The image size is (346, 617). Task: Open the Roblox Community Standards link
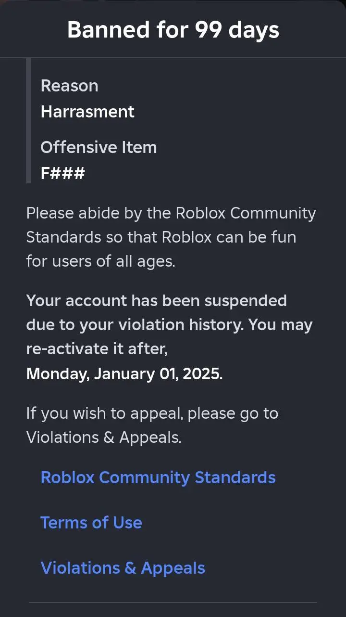pos(158,477)
